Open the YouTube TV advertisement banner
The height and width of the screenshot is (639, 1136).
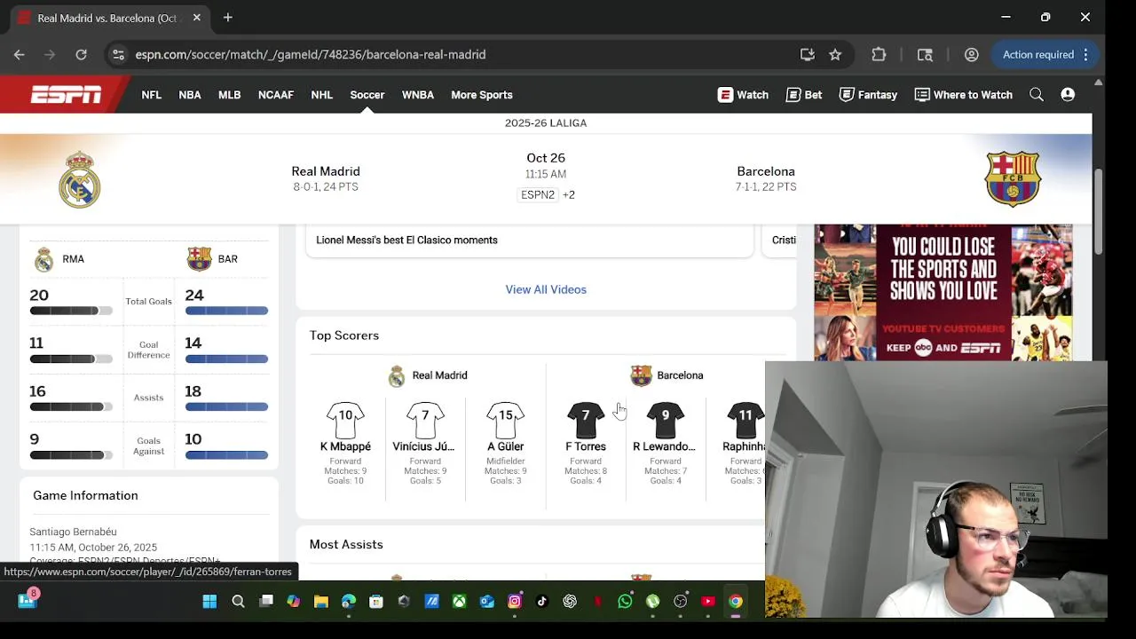[943, 293]
